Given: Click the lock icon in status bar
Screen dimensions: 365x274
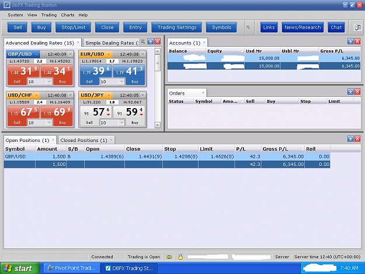Looking at the screenshot, I should 180,257.
